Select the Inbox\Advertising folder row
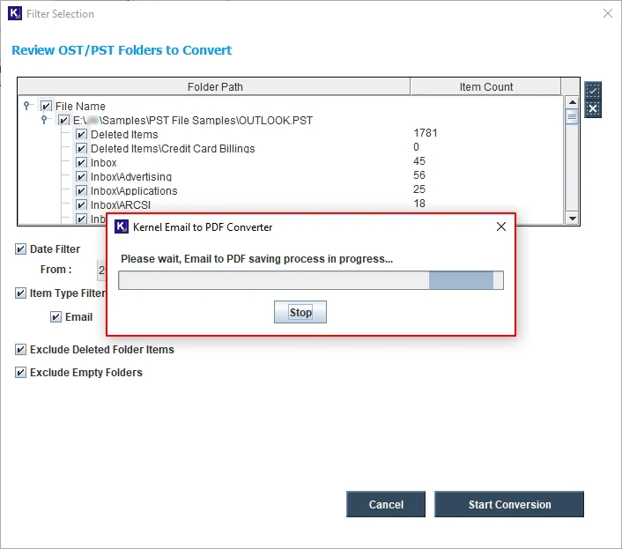The width and height of the screenshot is (622, 549). click(x=131, y=176)
